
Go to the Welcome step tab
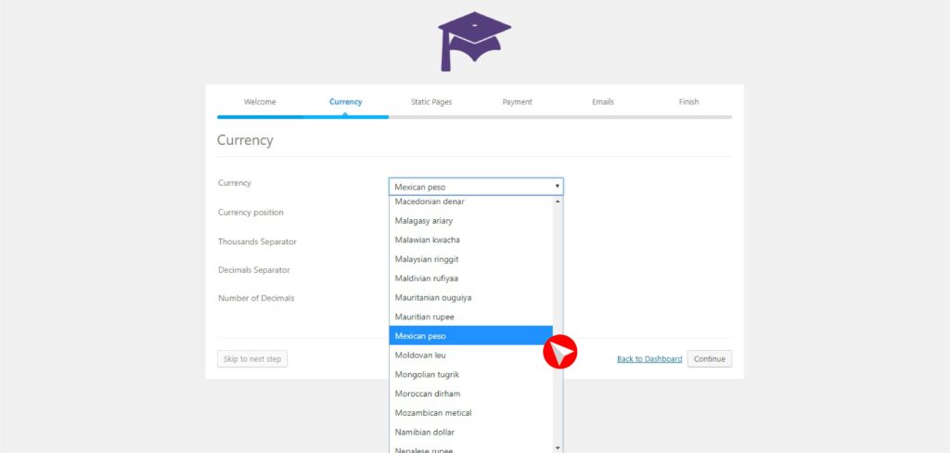pyautogui.click(x=260, y=102)
